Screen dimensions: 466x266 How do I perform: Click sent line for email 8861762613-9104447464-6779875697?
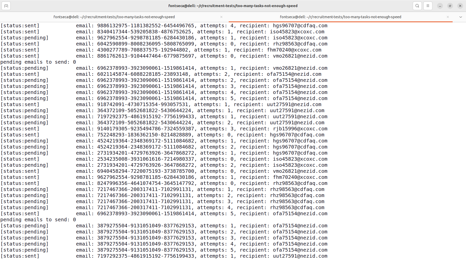pyautogui.click(x=164, y=56)
